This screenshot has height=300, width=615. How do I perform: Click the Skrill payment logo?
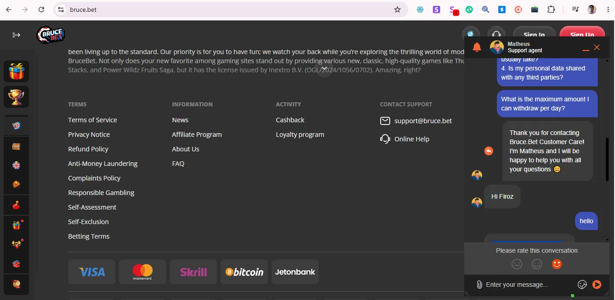193,272
